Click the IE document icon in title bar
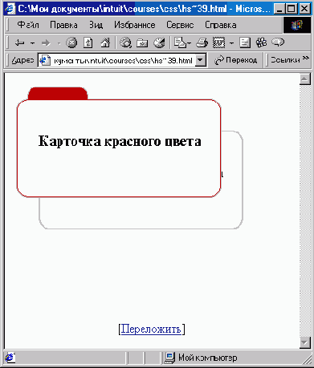This screenshot has height=368, width=314. point(10,9)
